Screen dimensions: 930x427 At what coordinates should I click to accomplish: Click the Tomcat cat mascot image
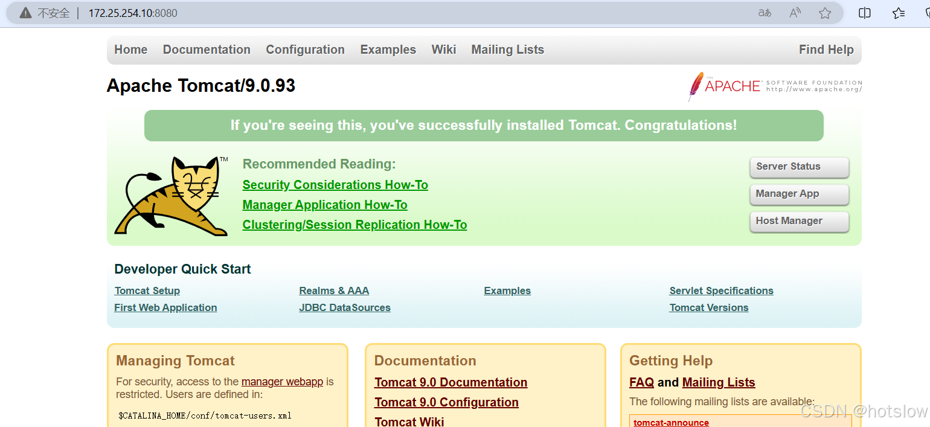click(x=172, y=196)
